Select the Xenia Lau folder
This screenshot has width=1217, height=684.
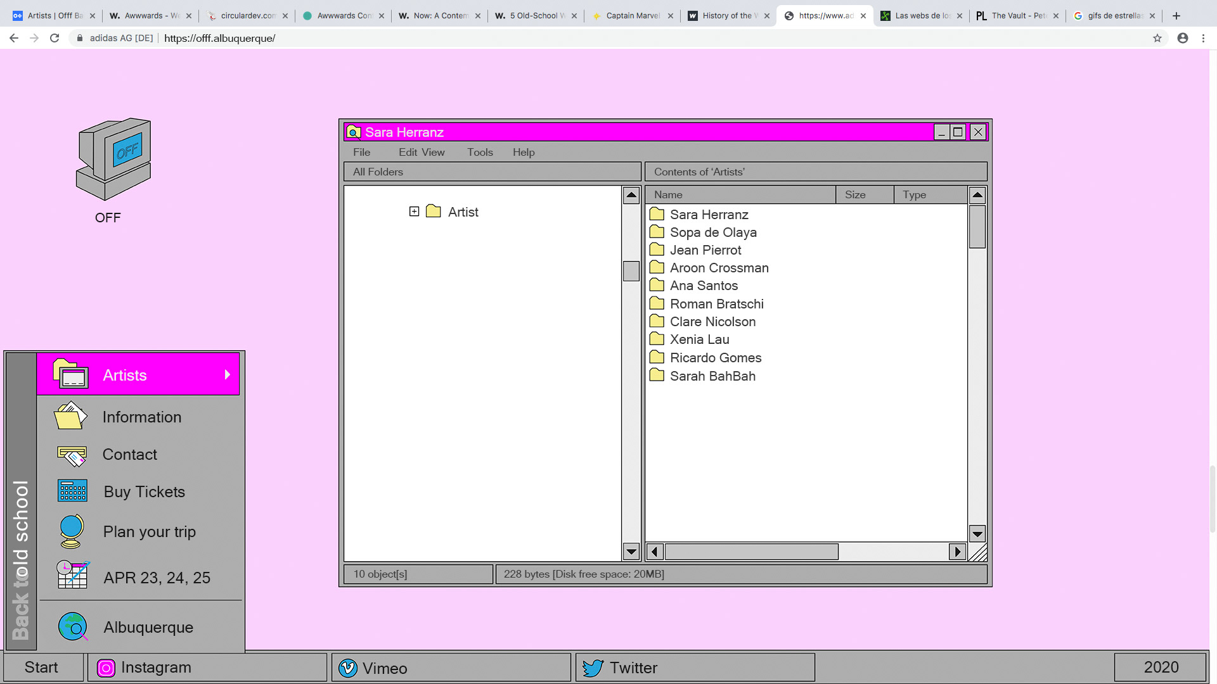[699, 339]
